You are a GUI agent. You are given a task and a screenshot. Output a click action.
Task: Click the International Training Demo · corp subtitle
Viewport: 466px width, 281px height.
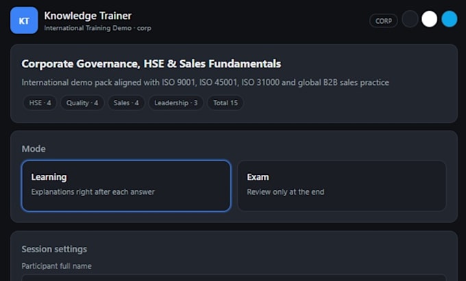click(97, 28)
